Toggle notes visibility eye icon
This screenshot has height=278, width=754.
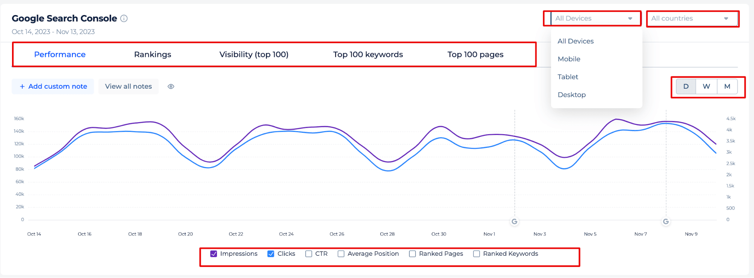(171, 86)
